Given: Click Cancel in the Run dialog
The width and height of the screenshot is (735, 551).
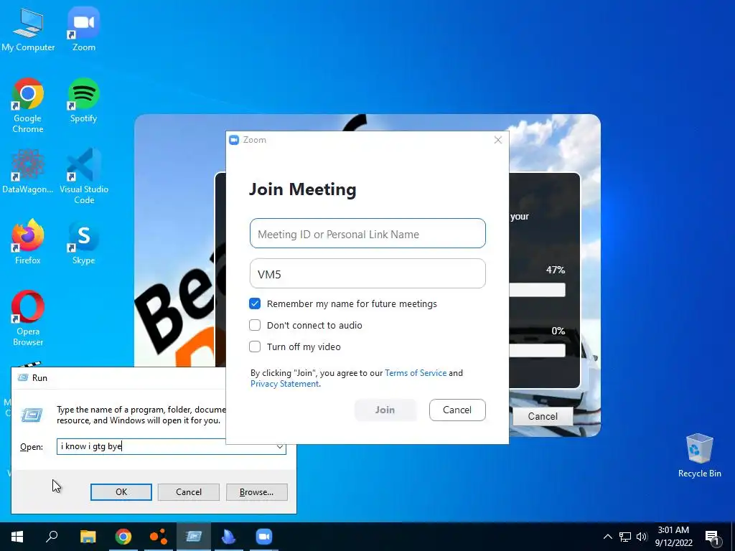Looking at the screenshot, I should [189, 492].
